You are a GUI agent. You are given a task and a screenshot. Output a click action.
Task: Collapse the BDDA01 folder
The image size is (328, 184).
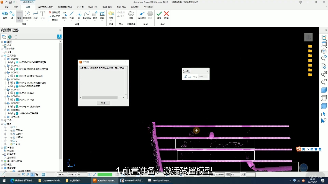click(x=5, y=59)
